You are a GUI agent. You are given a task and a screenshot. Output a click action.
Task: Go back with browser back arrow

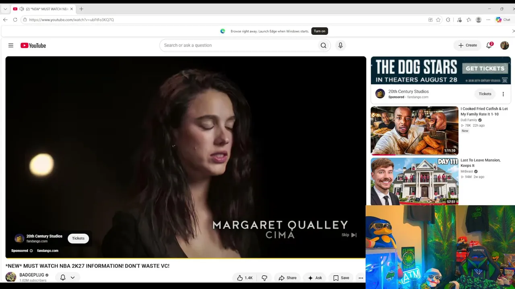point(5,20)
